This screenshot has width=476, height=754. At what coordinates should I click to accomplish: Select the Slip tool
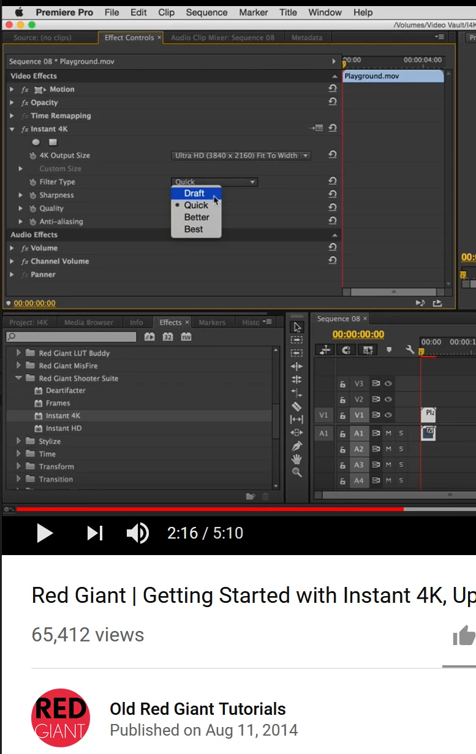(x=297, y=419)
